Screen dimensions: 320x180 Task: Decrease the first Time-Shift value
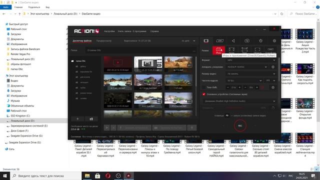pyautogui.click(x=228, y=87)
